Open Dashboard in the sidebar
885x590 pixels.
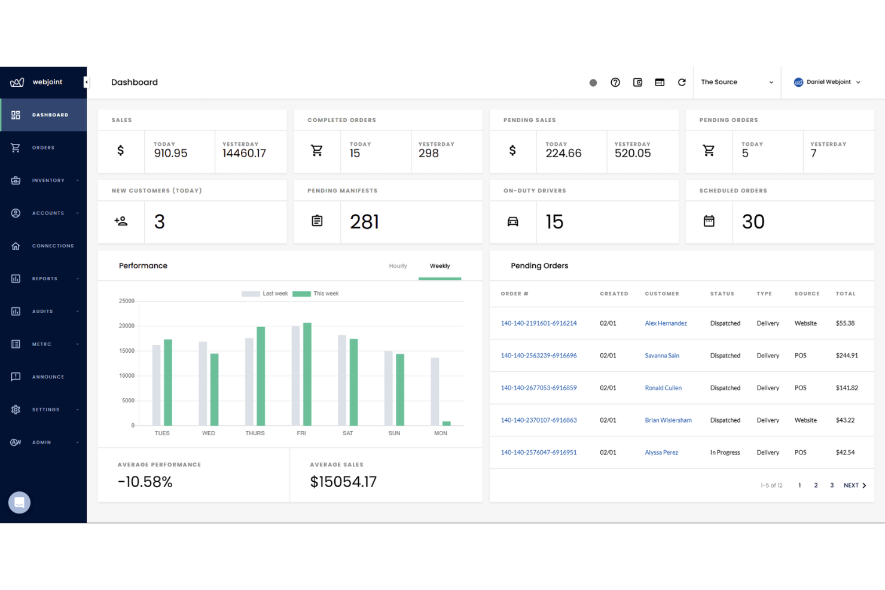[x=43, y=115]
